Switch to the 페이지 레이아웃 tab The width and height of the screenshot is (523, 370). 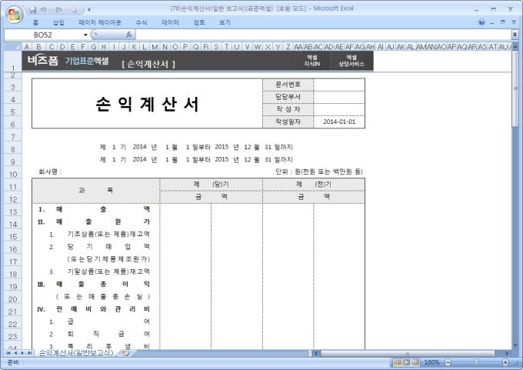(100, 22)
